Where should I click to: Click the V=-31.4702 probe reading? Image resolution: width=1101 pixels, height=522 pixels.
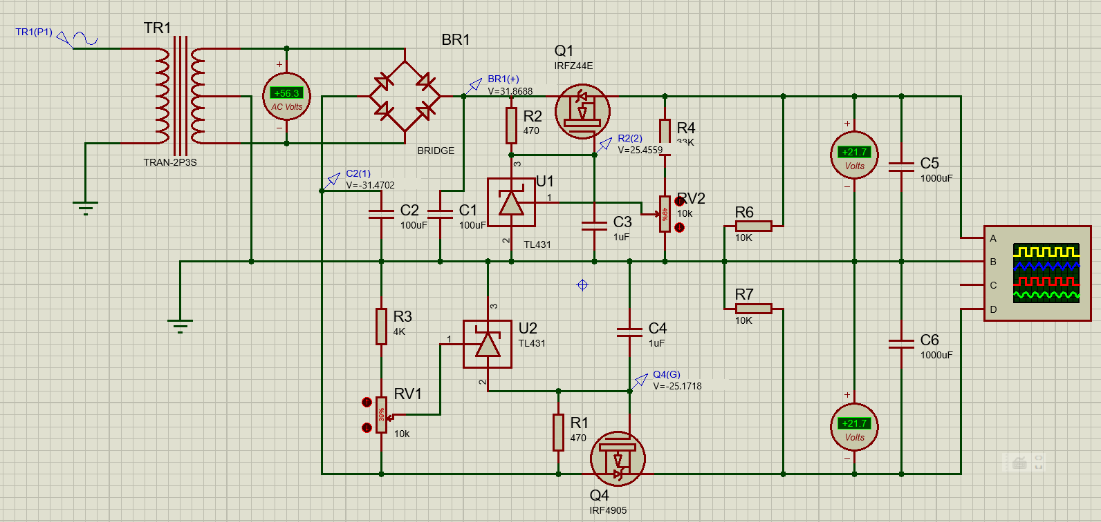[371, 185]
